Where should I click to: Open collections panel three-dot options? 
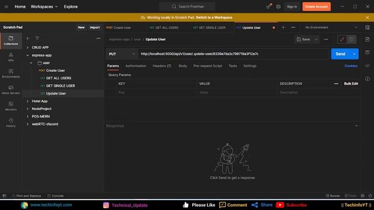click(99, 38)
